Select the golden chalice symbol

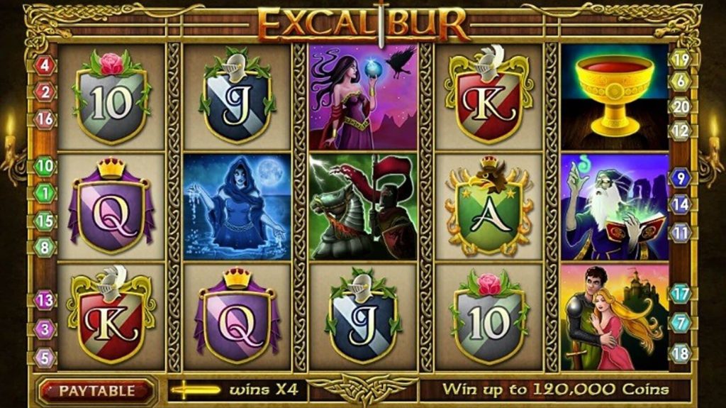pyautogui.click(x=615, y=97)
